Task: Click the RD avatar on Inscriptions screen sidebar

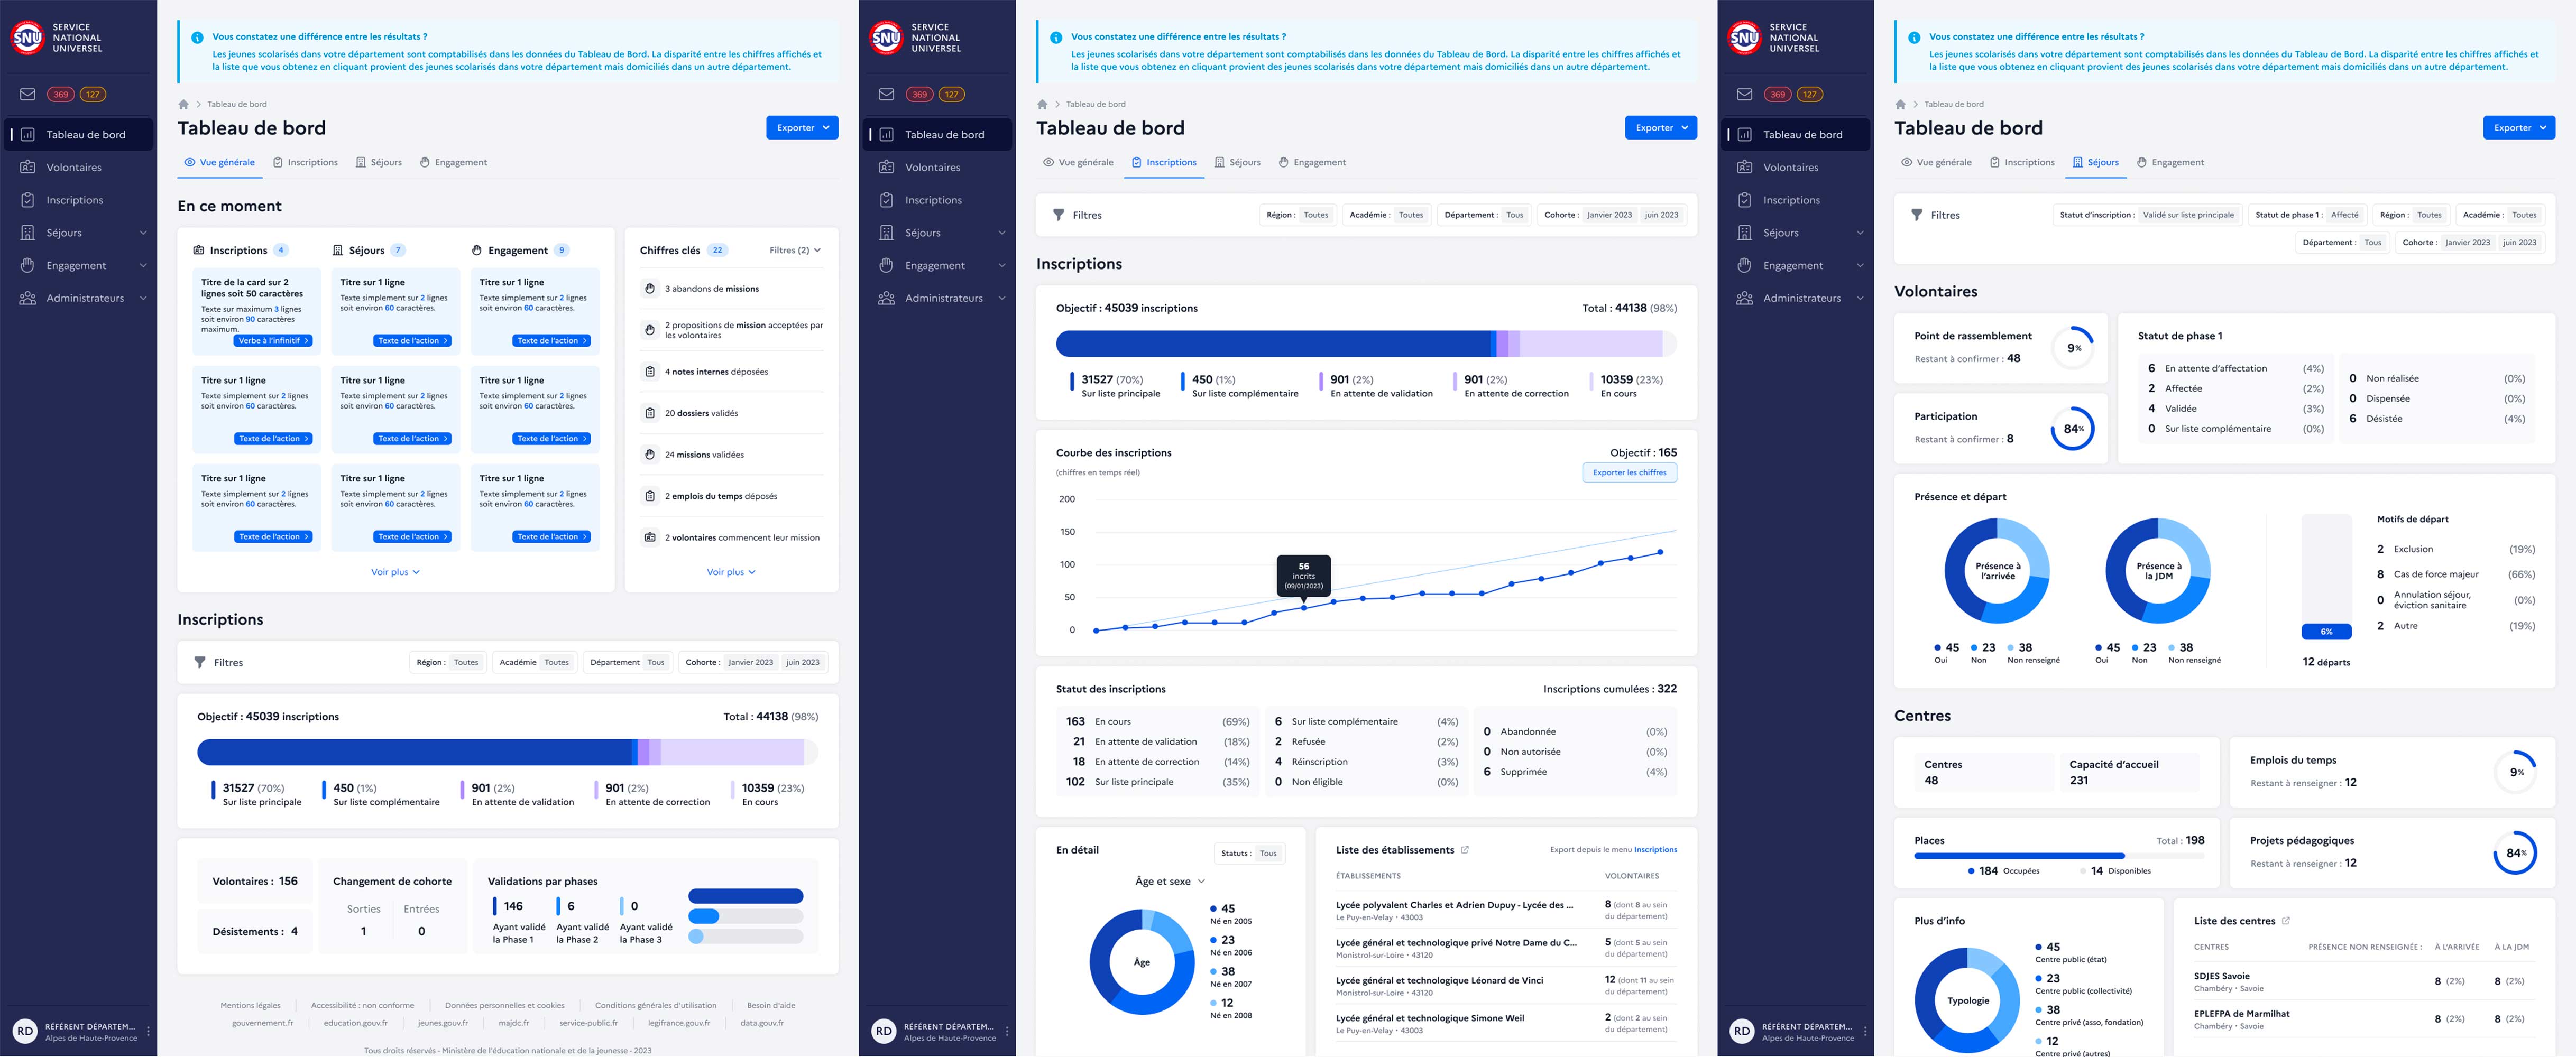Action: (883, 1031)
